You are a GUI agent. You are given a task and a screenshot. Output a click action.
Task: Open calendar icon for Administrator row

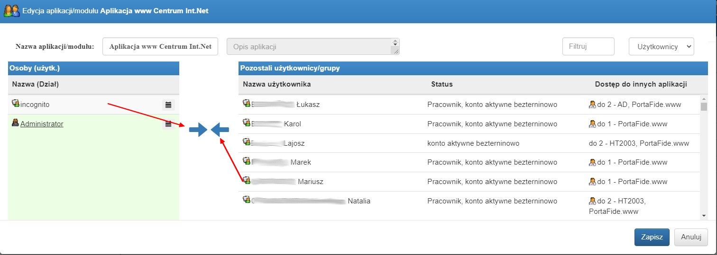[x=168, y=124]
